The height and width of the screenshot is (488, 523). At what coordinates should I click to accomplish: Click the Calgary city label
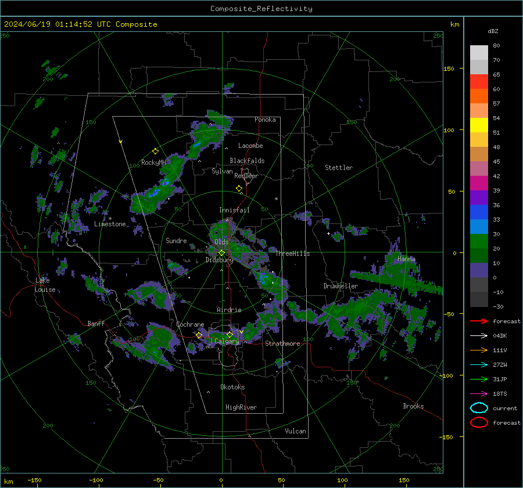[x=227, y=341]
